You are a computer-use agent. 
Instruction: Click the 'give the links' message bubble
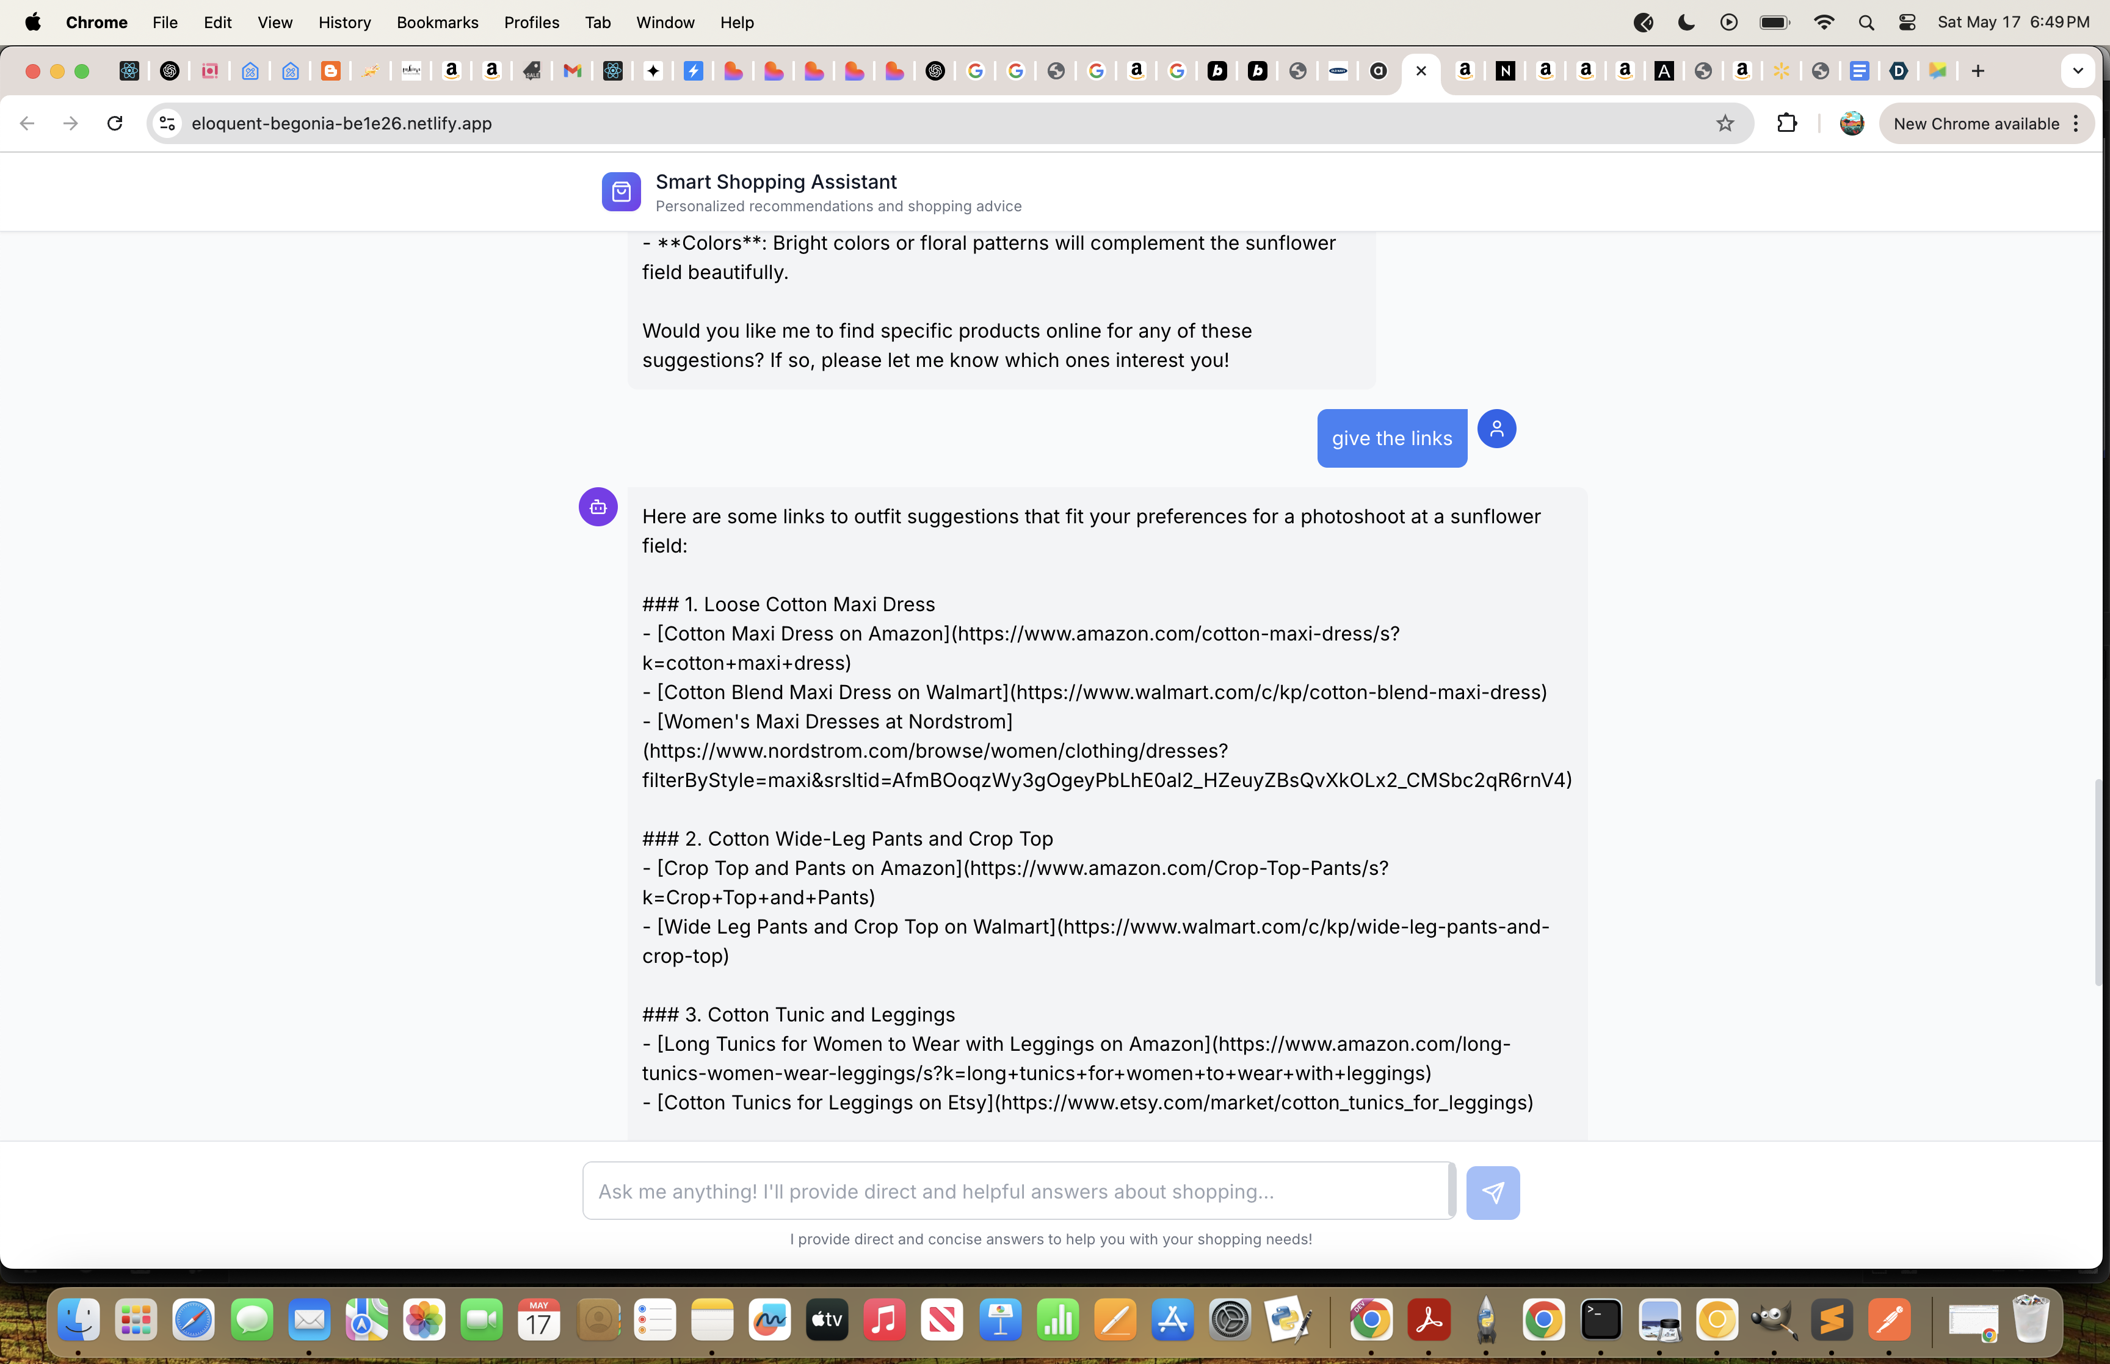[1391, 438]
